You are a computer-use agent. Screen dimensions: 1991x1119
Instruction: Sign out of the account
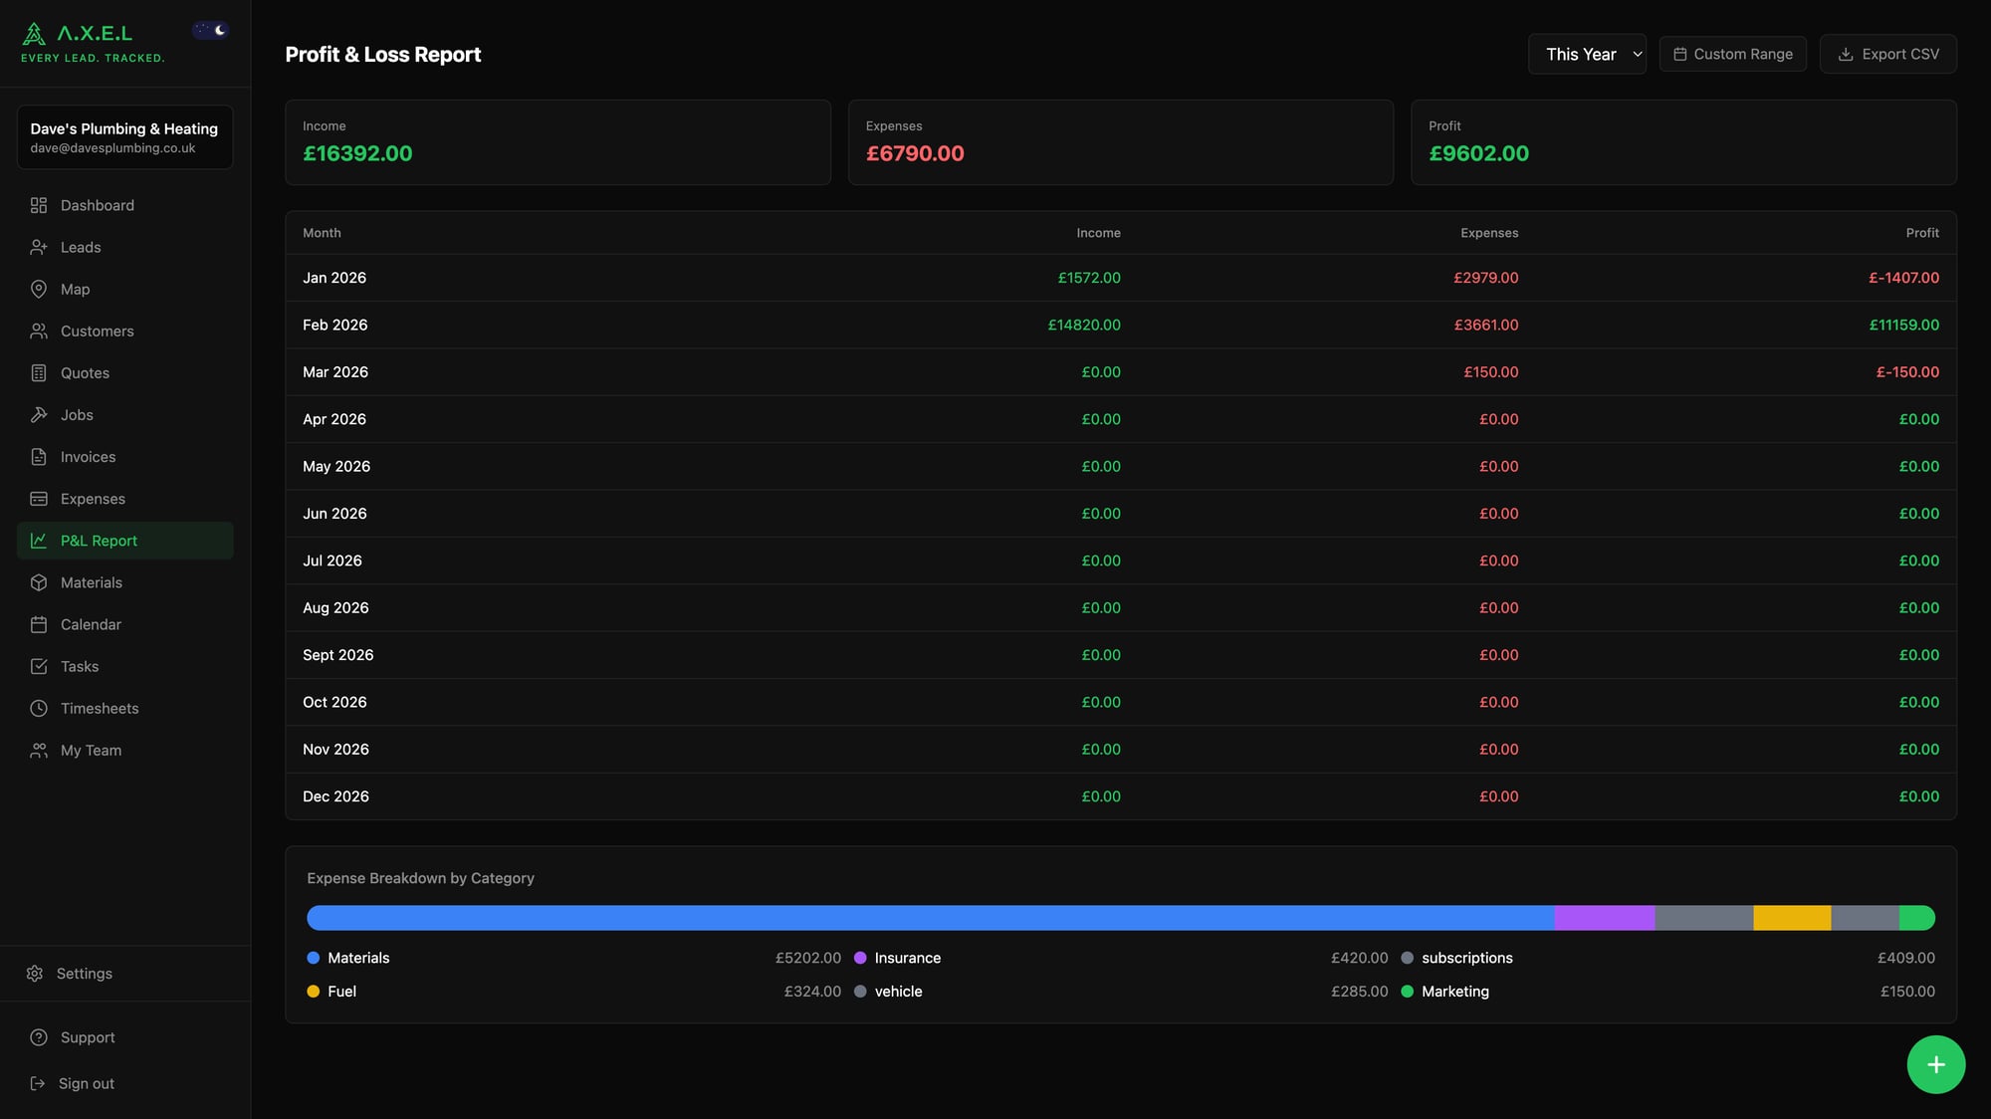coord(86,1083)
